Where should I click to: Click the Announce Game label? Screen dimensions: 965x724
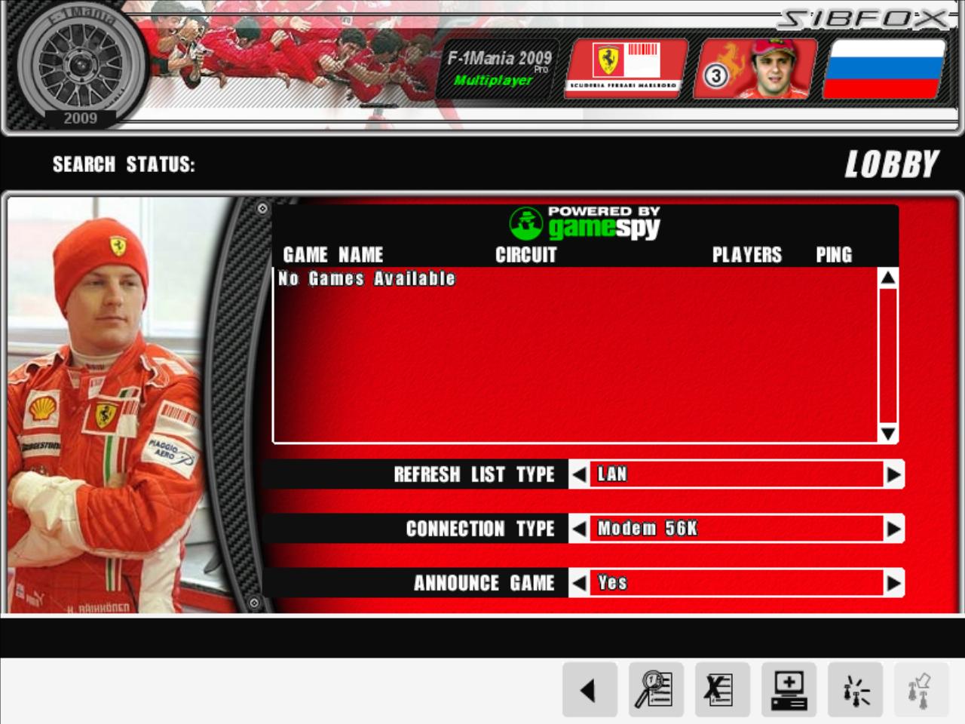[484, 583]
